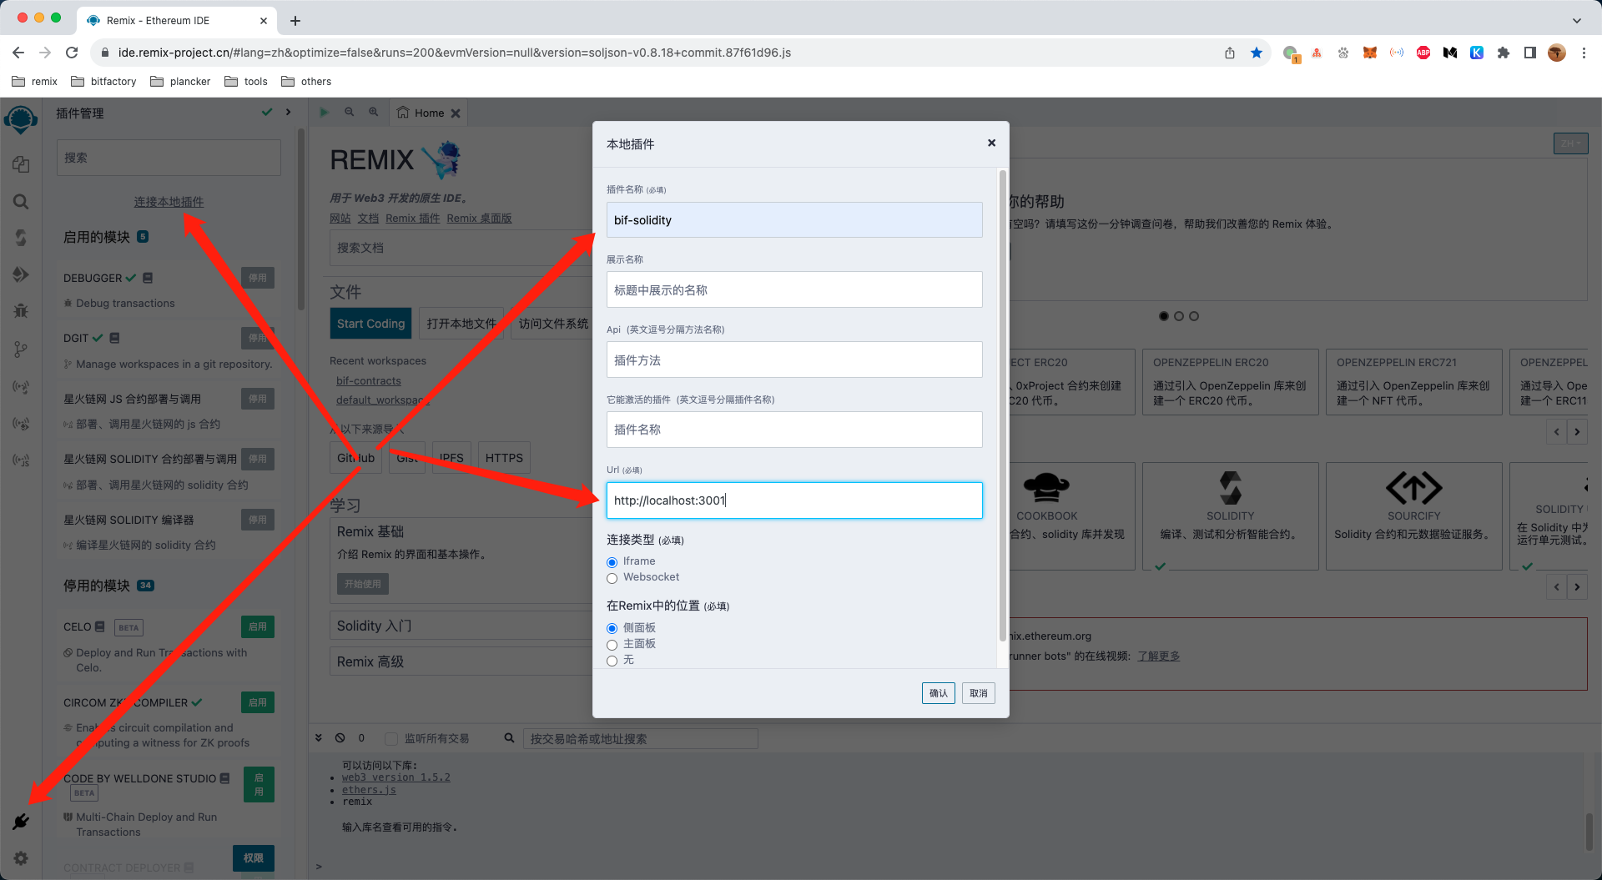1602x880 pixels.
Task: Focus the Url input field
Action: point(794,500)
